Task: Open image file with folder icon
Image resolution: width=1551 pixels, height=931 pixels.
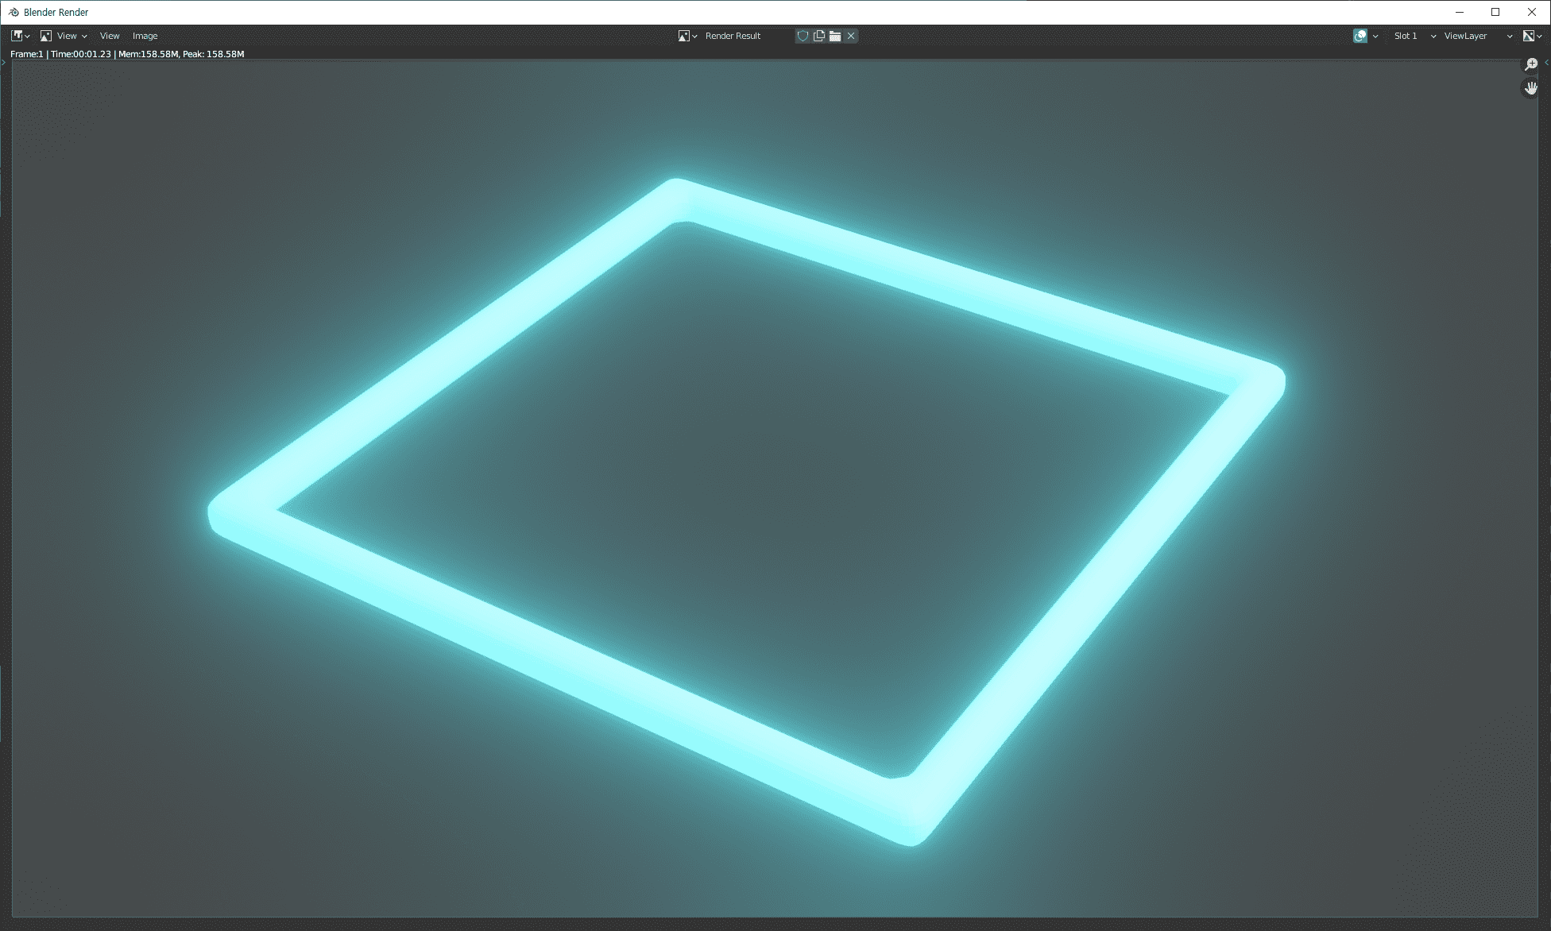Action: pyautogui.click(x=835, y=36)
